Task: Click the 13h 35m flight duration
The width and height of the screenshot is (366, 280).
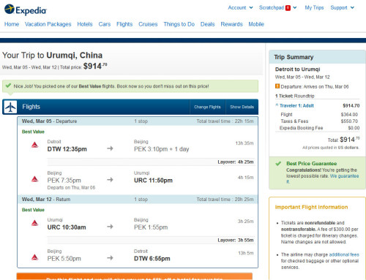Action: point(244,143)
